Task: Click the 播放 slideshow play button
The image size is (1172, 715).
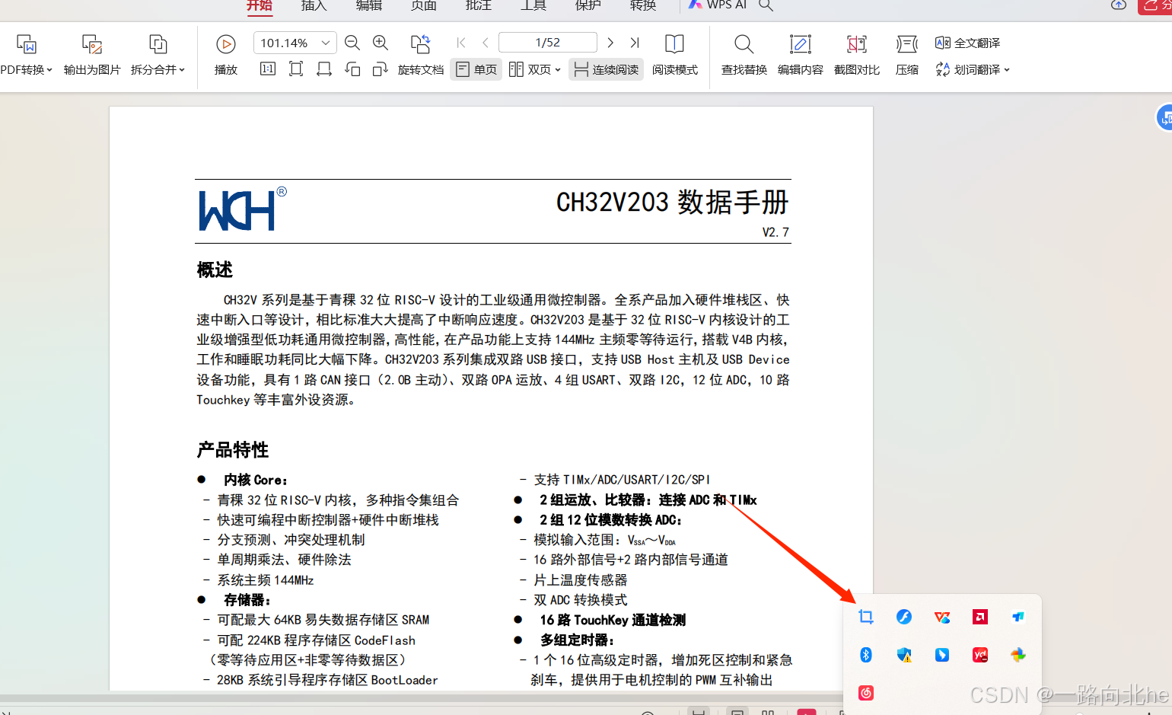Action: click(225, 53)
